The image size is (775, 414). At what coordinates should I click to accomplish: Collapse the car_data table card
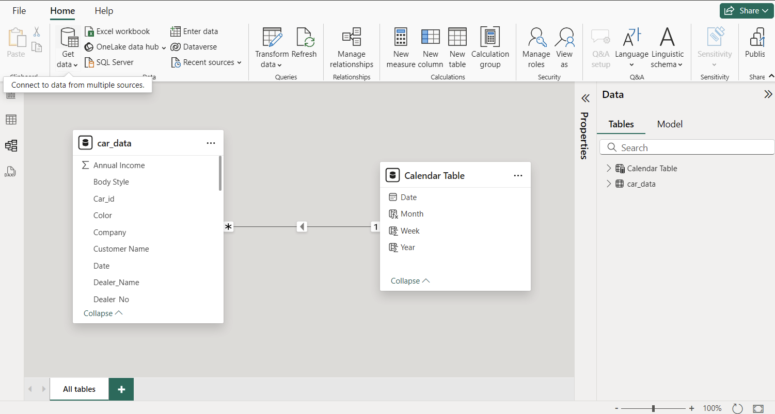click(103, 313)
